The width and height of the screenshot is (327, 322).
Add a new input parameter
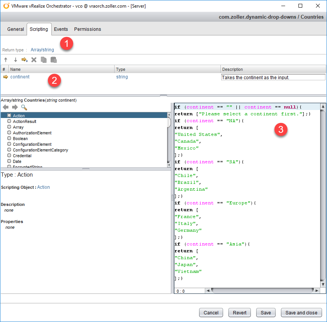click(x=25, y=60)
